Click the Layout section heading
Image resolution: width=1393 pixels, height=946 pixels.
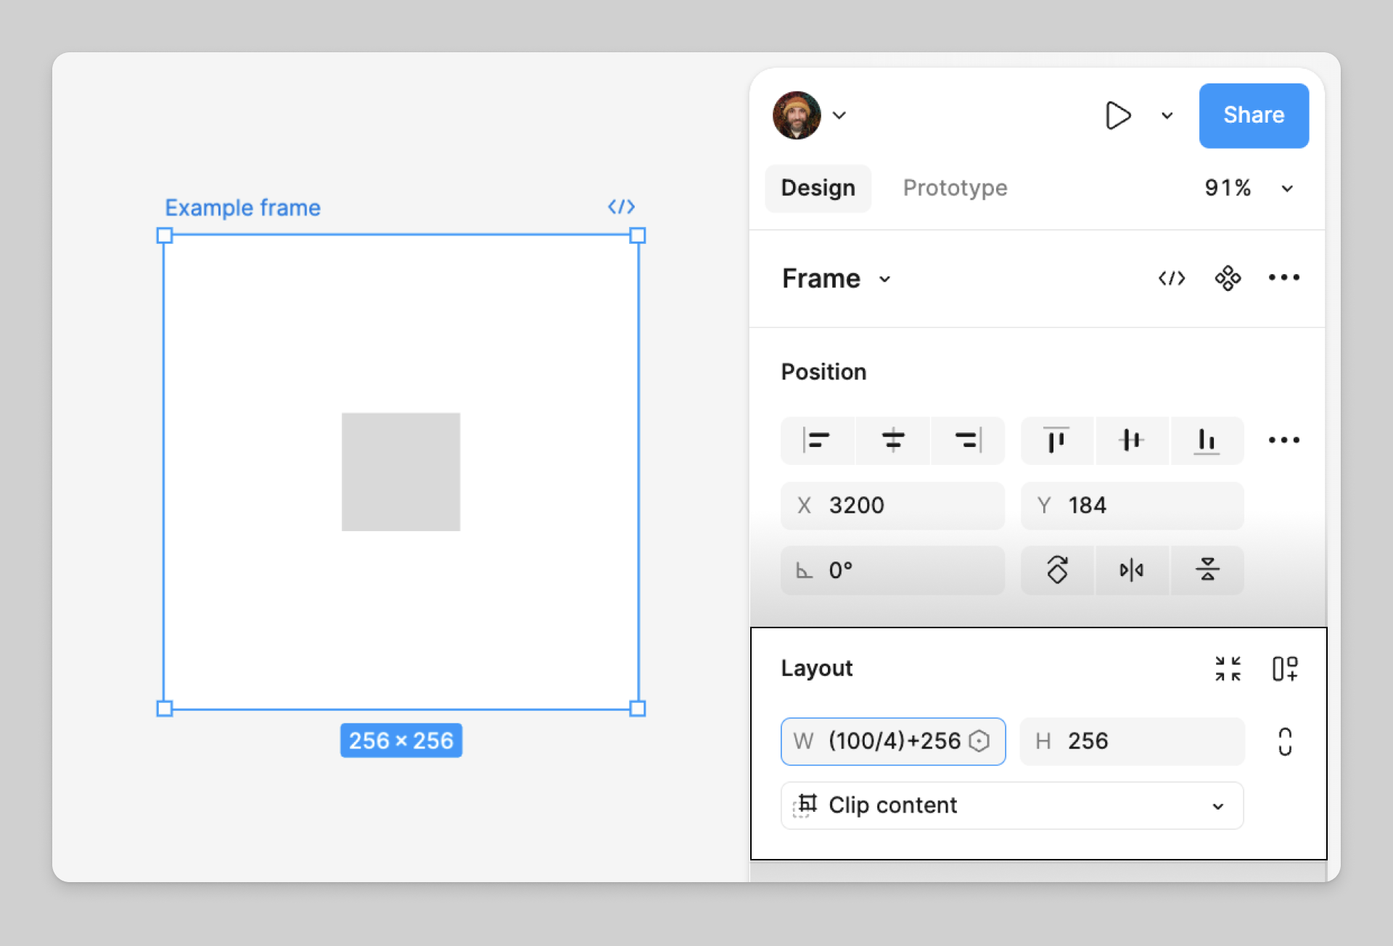point(816,668)
